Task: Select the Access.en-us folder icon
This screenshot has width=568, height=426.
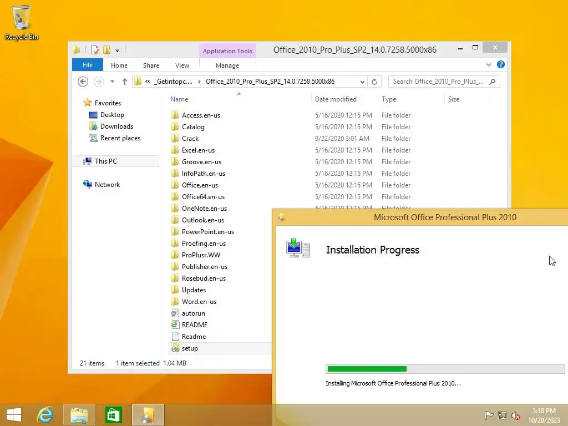Action: coord(175,115)
